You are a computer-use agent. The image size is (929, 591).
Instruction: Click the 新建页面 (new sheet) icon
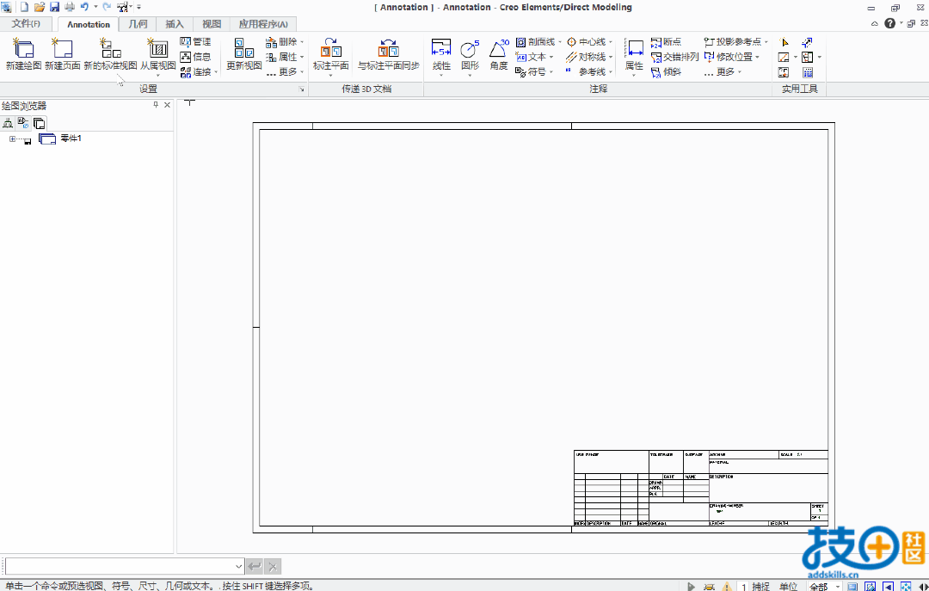62,49
